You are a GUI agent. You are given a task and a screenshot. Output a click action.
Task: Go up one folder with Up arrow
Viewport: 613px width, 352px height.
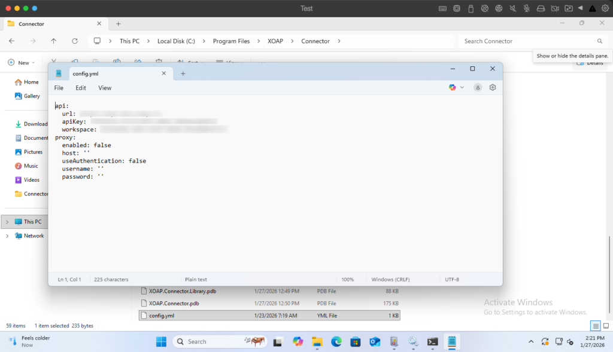pos(54,41)
